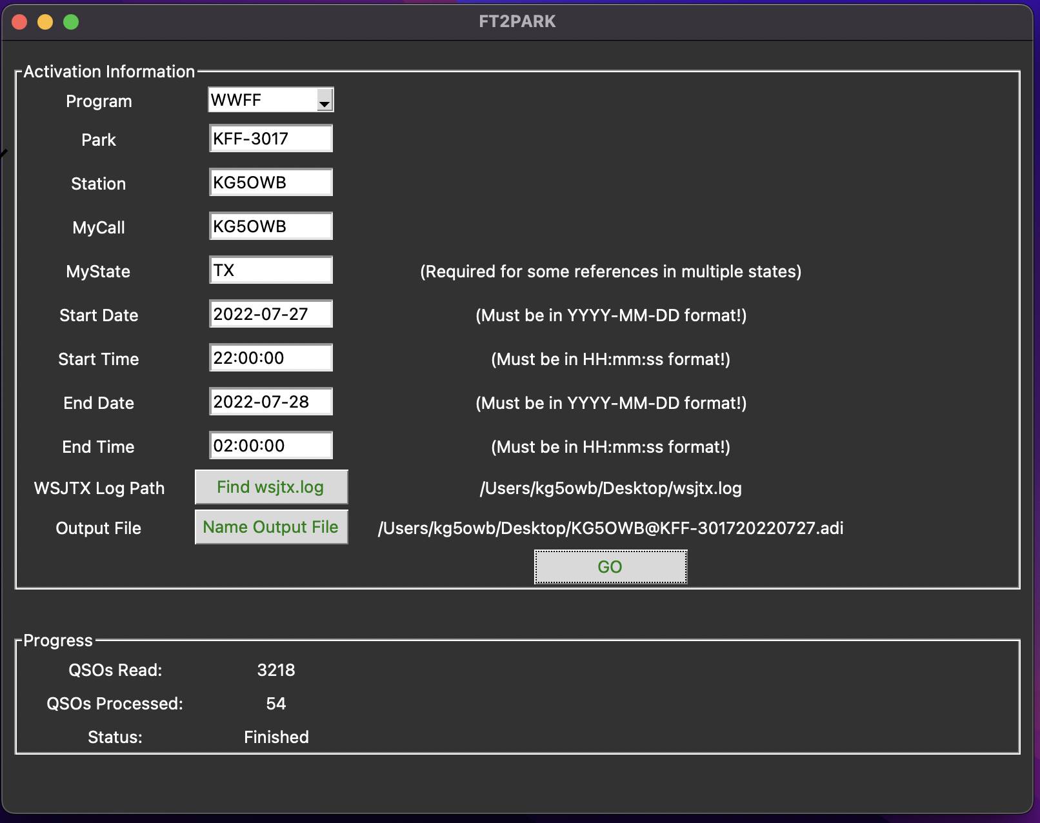This screenshot has height=823, width=1040.
Task: Click the Progress group label
Action: coord(58,640)
